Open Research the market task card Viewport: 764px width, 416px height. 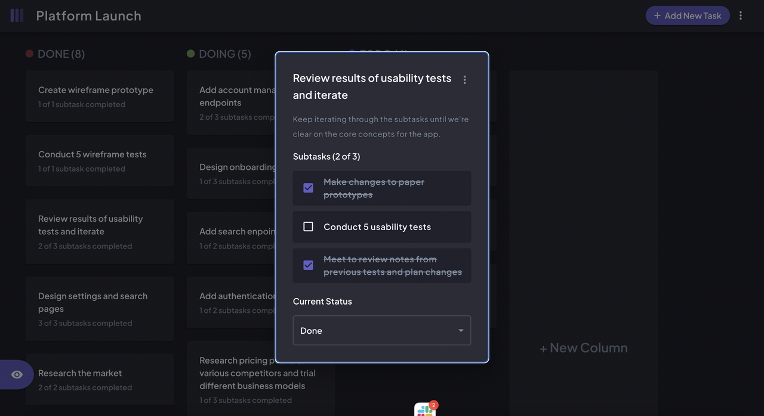click(100, 380)
